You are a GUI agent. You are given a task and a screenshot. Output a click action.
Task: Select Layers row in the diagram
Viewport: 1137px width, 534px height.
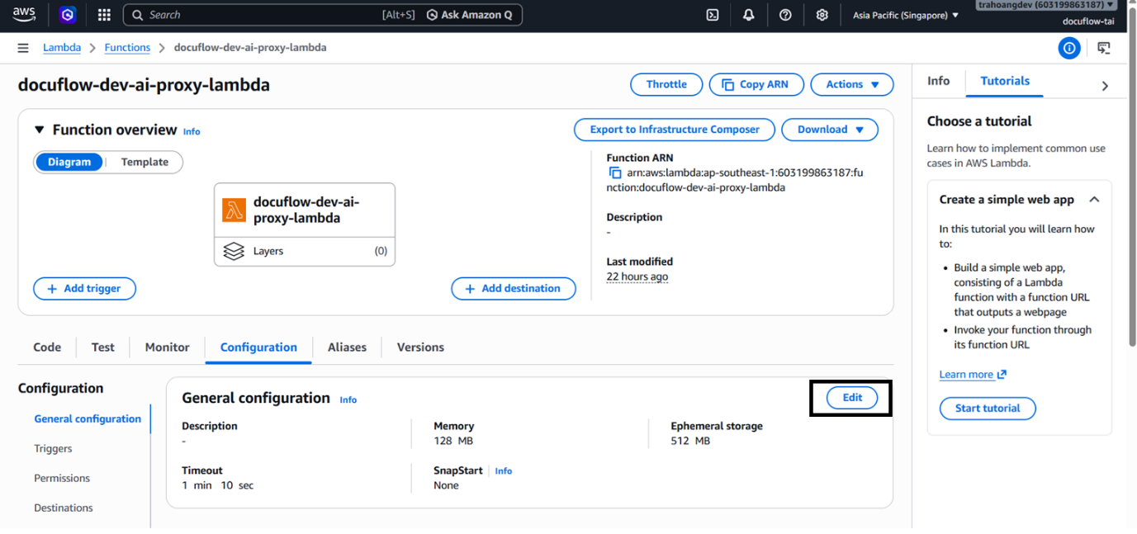305,251
